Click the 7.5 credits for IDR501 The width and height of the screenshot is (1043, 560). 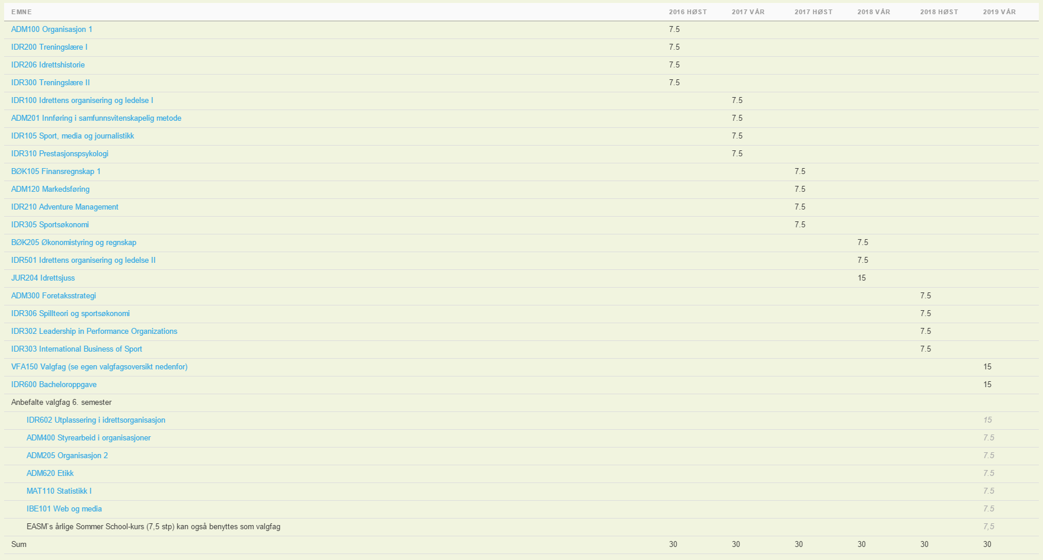[x=863, y=260]
